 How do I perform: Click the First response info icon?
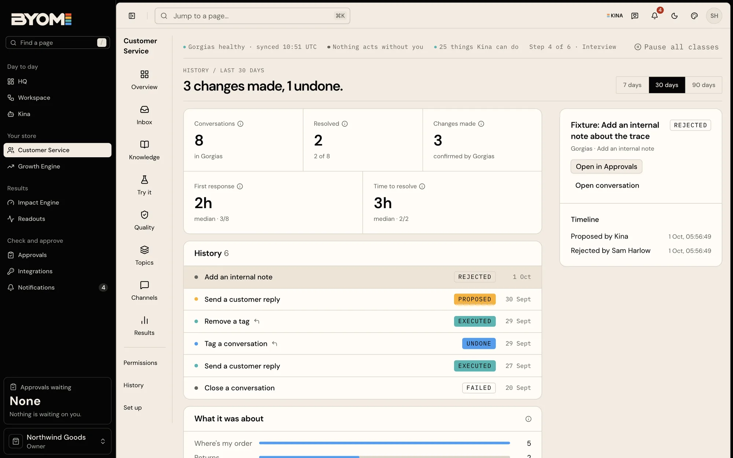coord(240,186)
